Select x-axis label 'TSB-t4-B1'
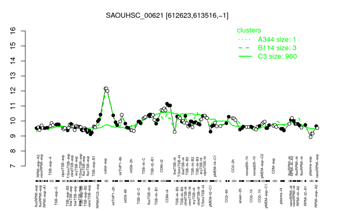Screen dimensions: 337x211 [x=156, y=195]
